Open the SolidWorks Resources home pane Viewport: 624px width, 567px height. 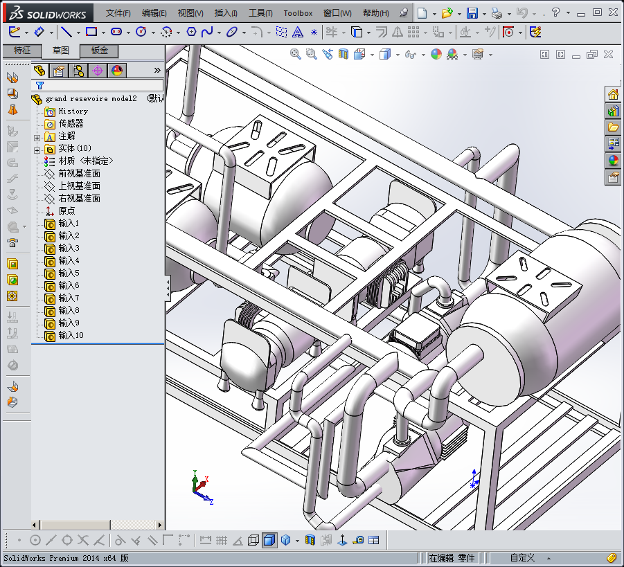(613, 95)
